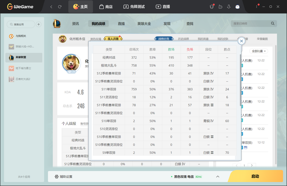
Task: Refresh the page with reload icon
Action: point(60,7)
